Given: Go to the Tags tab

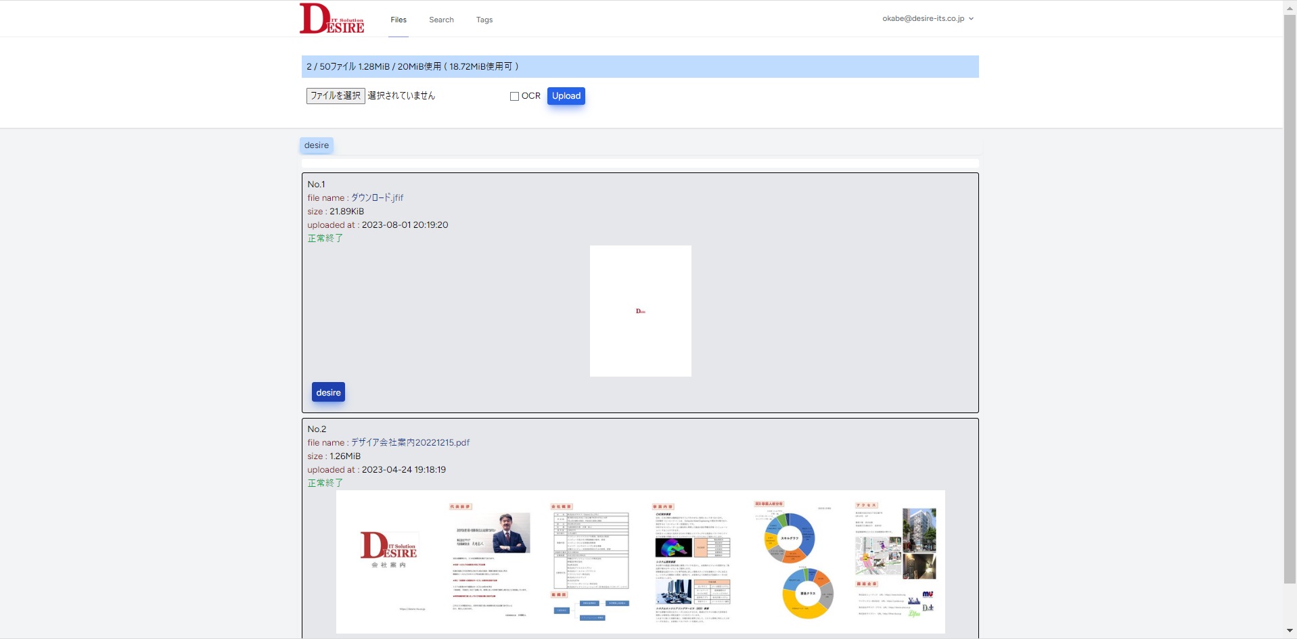Looking at the screenshot, I should click(x=484, y=20).
